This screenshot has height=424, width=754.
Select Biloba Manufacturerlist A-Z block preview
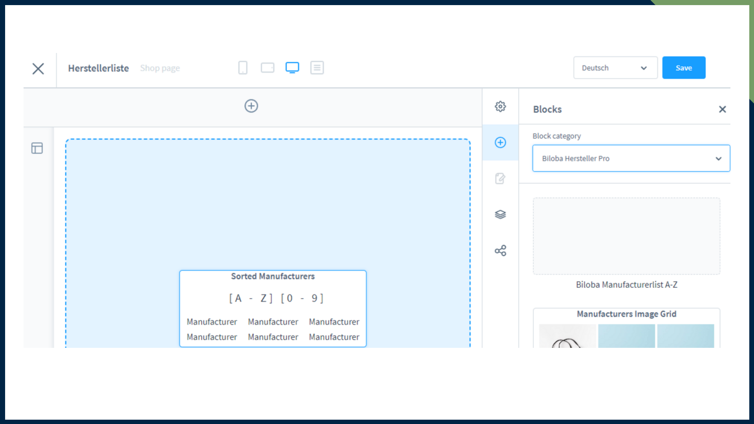626,236
